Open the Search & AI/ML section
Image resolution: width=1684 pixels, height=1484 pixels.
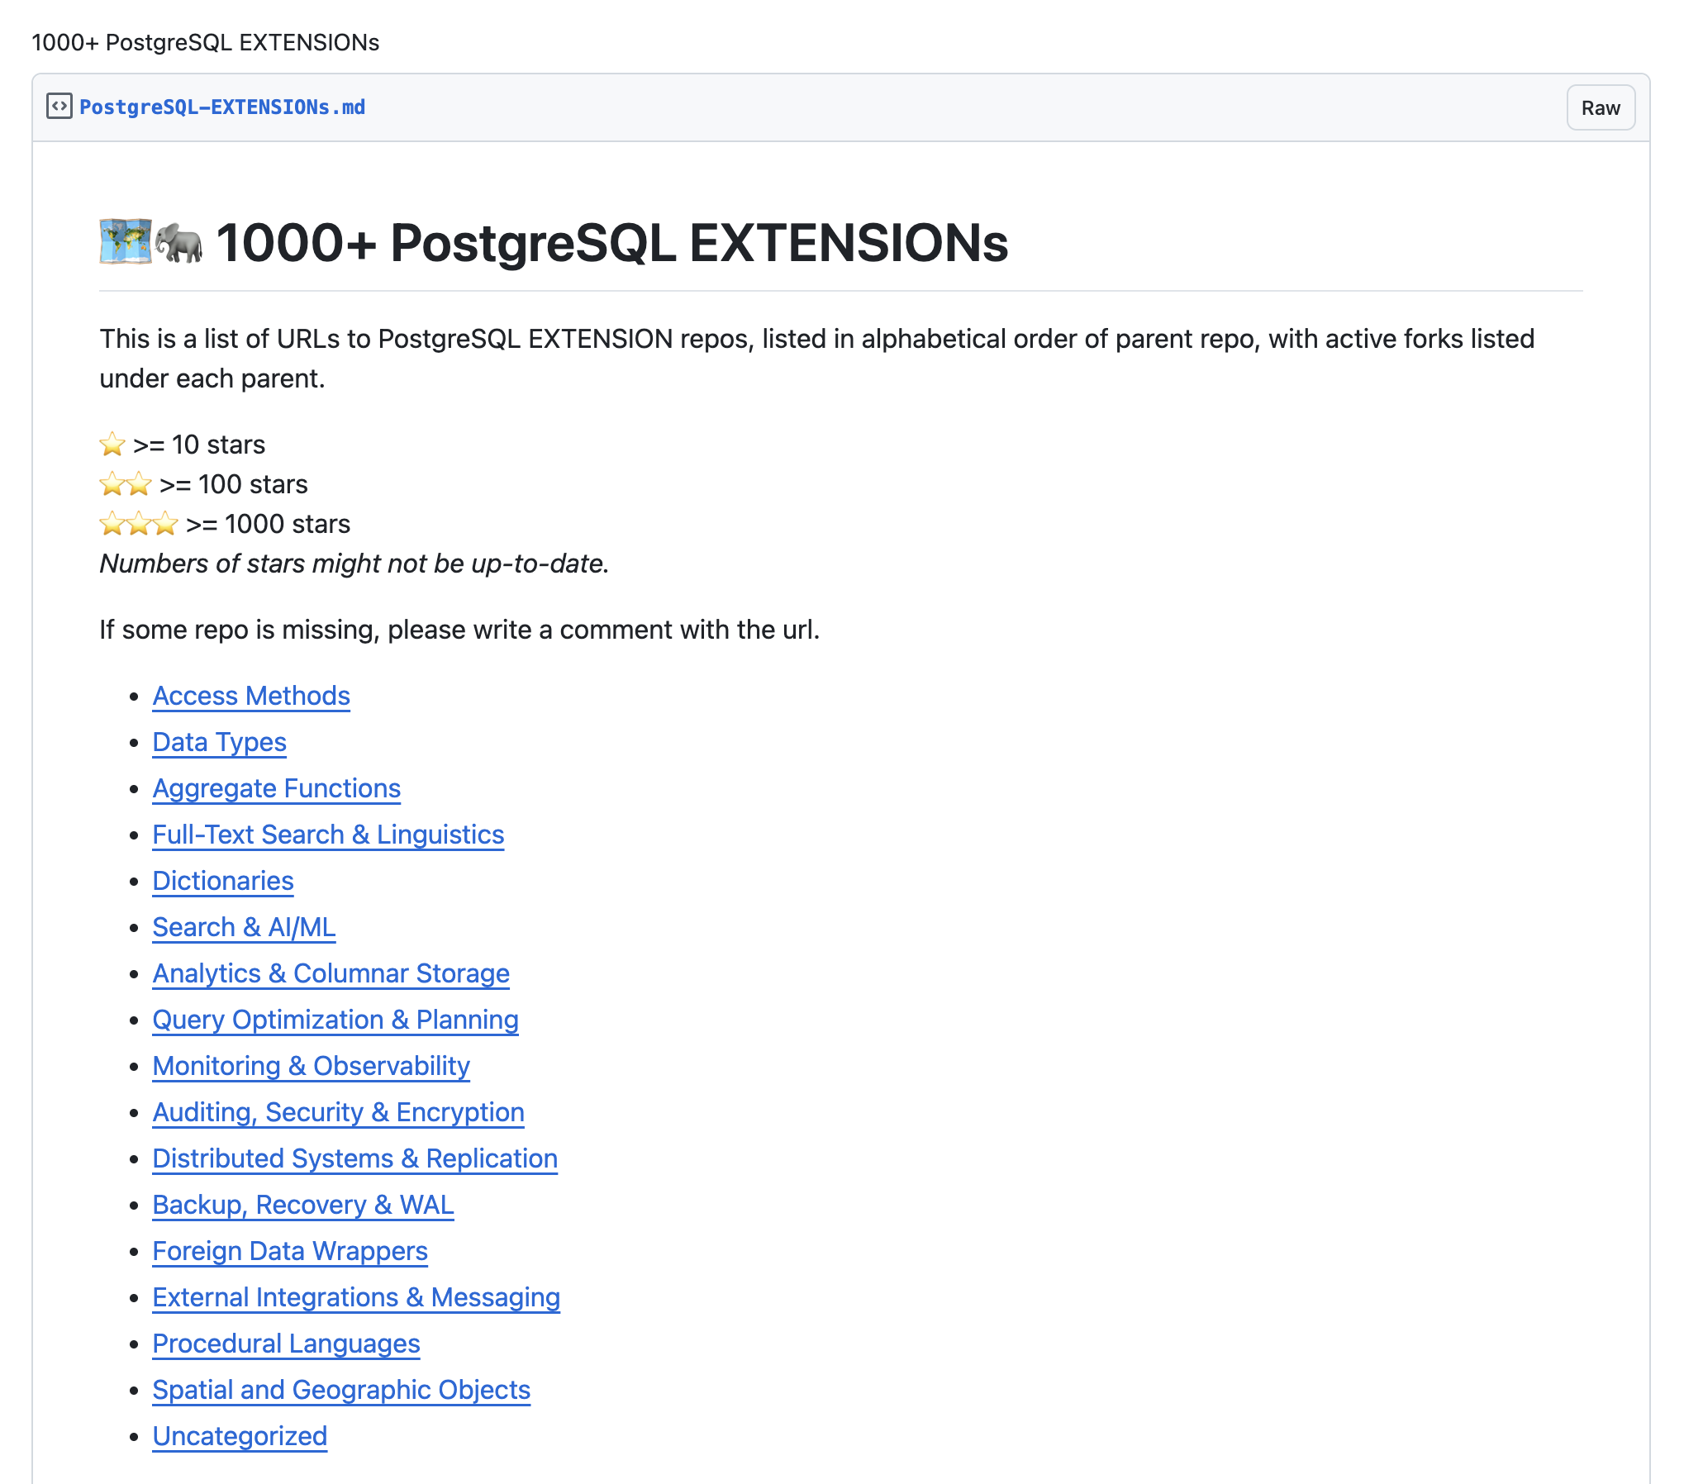point(245,927)
